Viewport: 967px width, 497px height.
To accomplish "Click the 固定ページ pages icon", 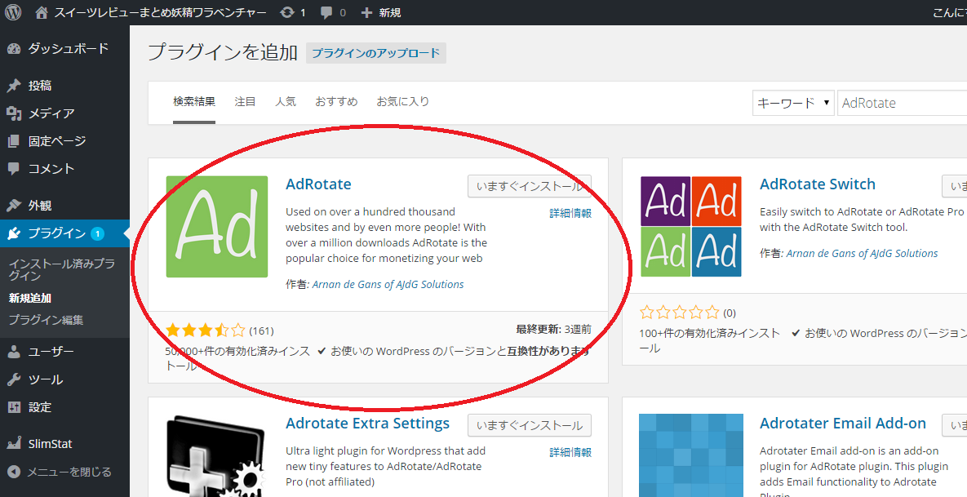I will pos(14,141).
